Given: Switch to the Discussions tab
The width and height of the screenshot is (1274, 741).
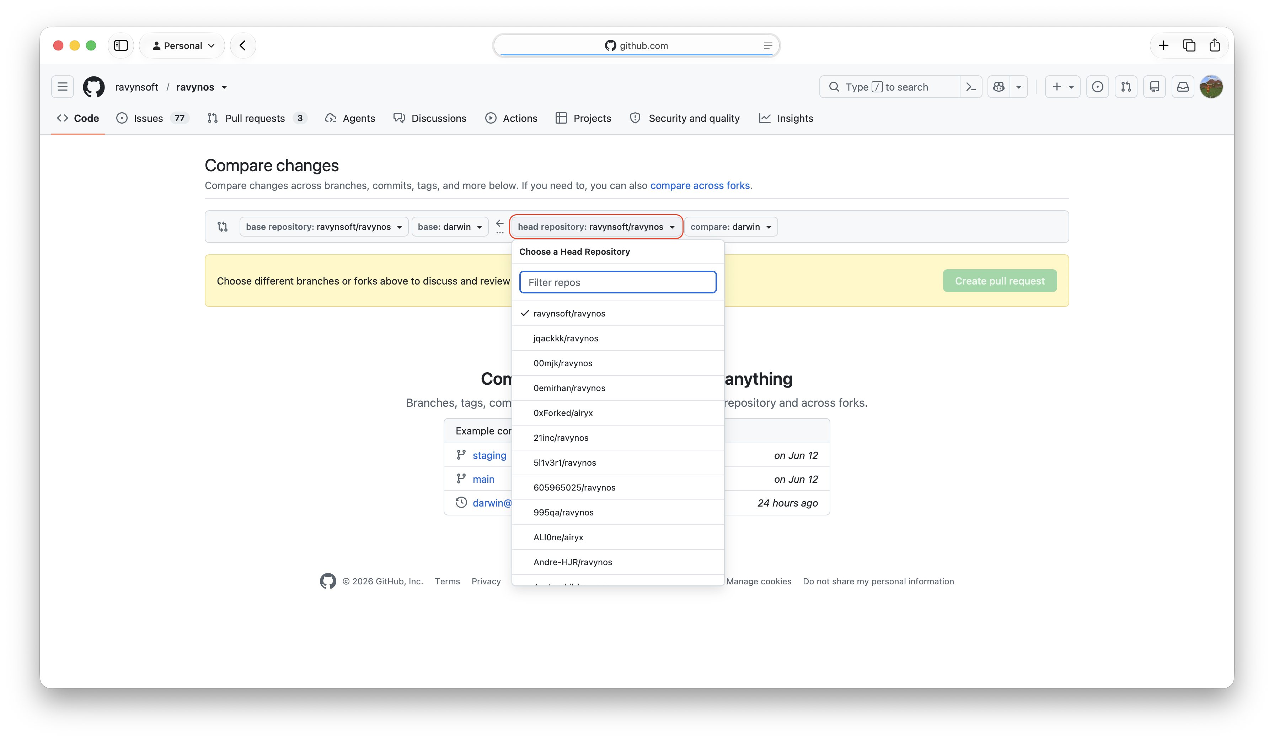Looking at the screenshot, I should (430, 118).
